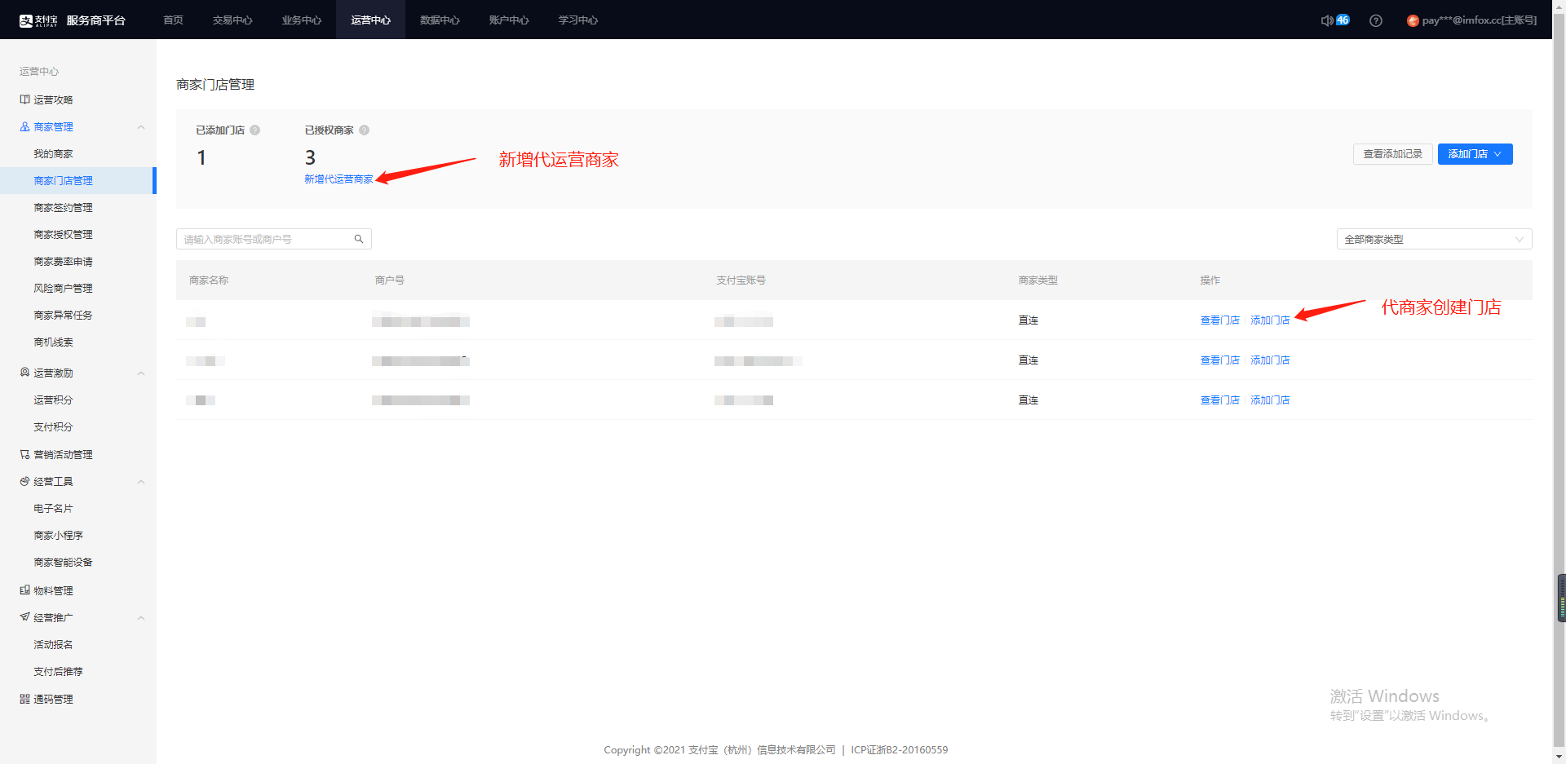Open 活动报名 in sidebar
Image resolution: width=1566 pixels, height=764 pixels.
pos(53,645)
